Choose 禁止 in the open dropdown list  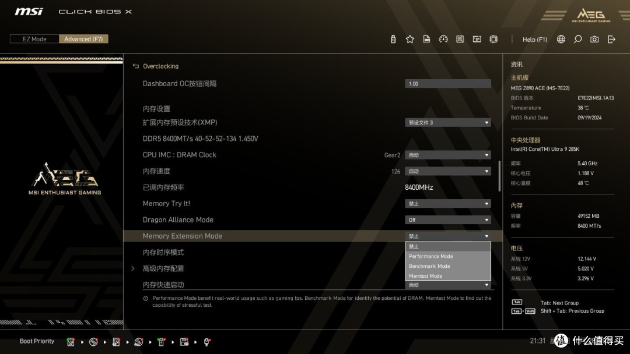[x=447, y=246]
